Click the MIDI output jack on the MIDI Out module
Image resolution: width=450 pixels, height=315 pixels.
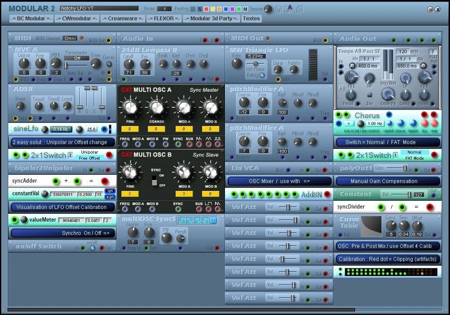point(325,41)
